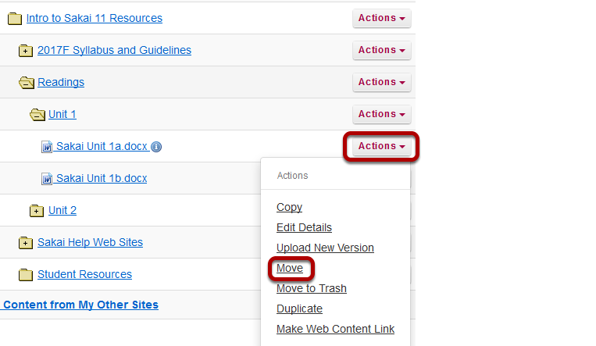Open Actions dropdown for 2017F Syllabus and Guidelines
The image size is (596, 346).
pos(382,50)
